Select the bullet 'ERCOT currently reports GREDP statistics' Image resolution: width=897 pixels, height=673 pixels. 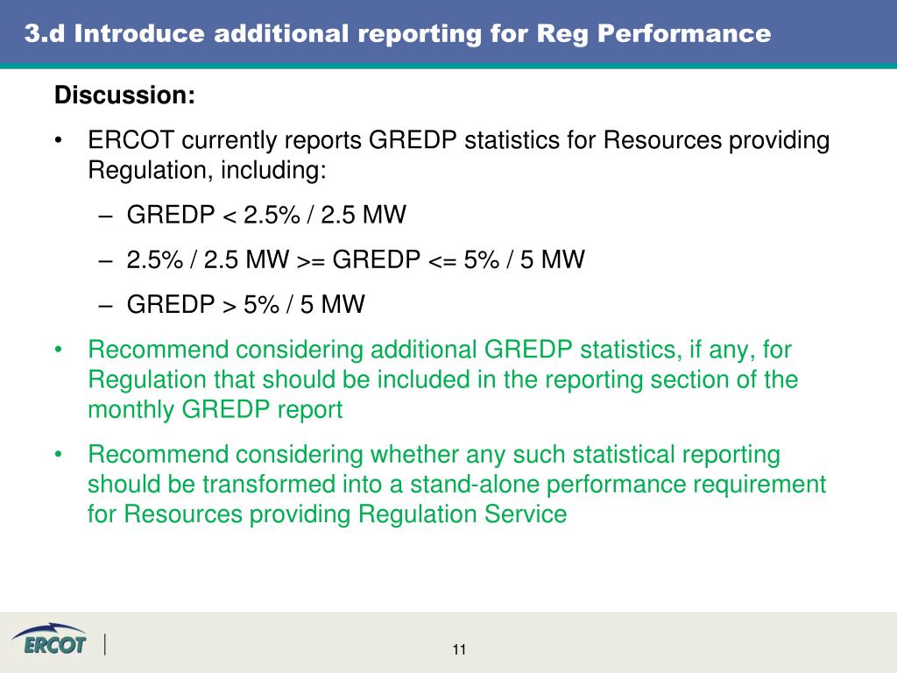click(458, 155)
